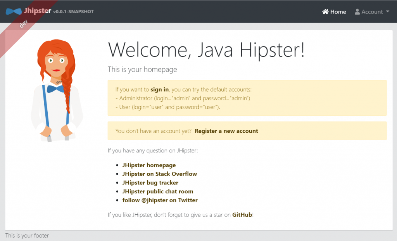Open the Account dropdown menu

click(372, 12)
